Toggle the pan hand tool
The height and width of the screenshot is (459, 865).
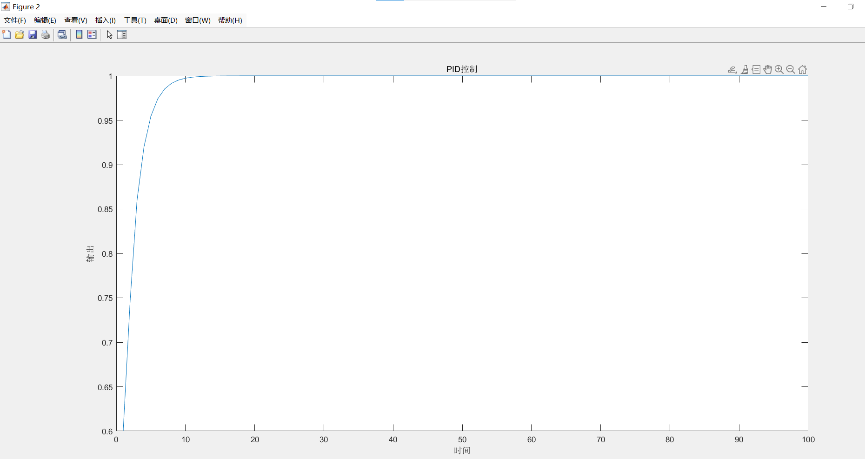coord(767,69)
